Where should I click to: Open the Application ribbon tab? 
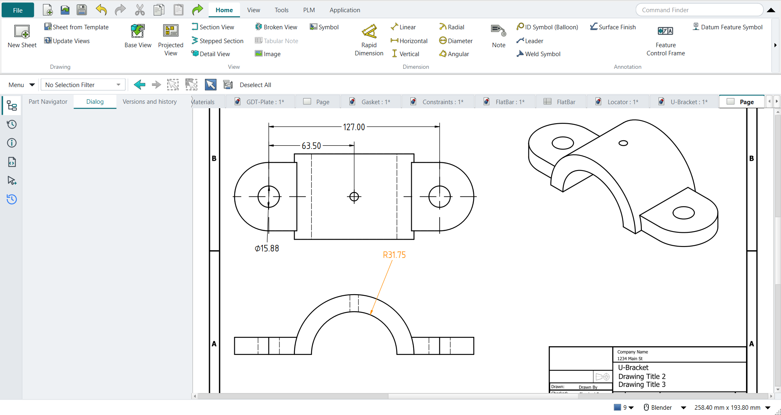click(345, 10)
